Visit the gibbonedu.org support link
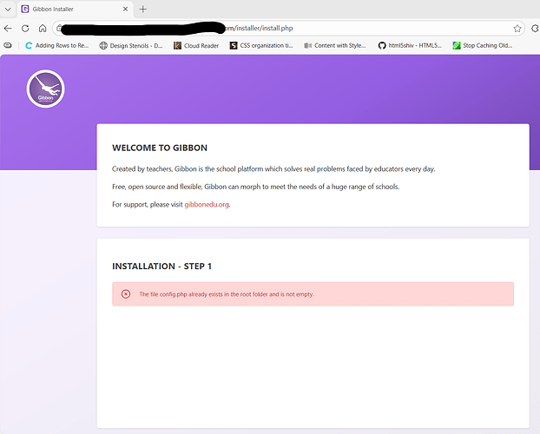 207,205
